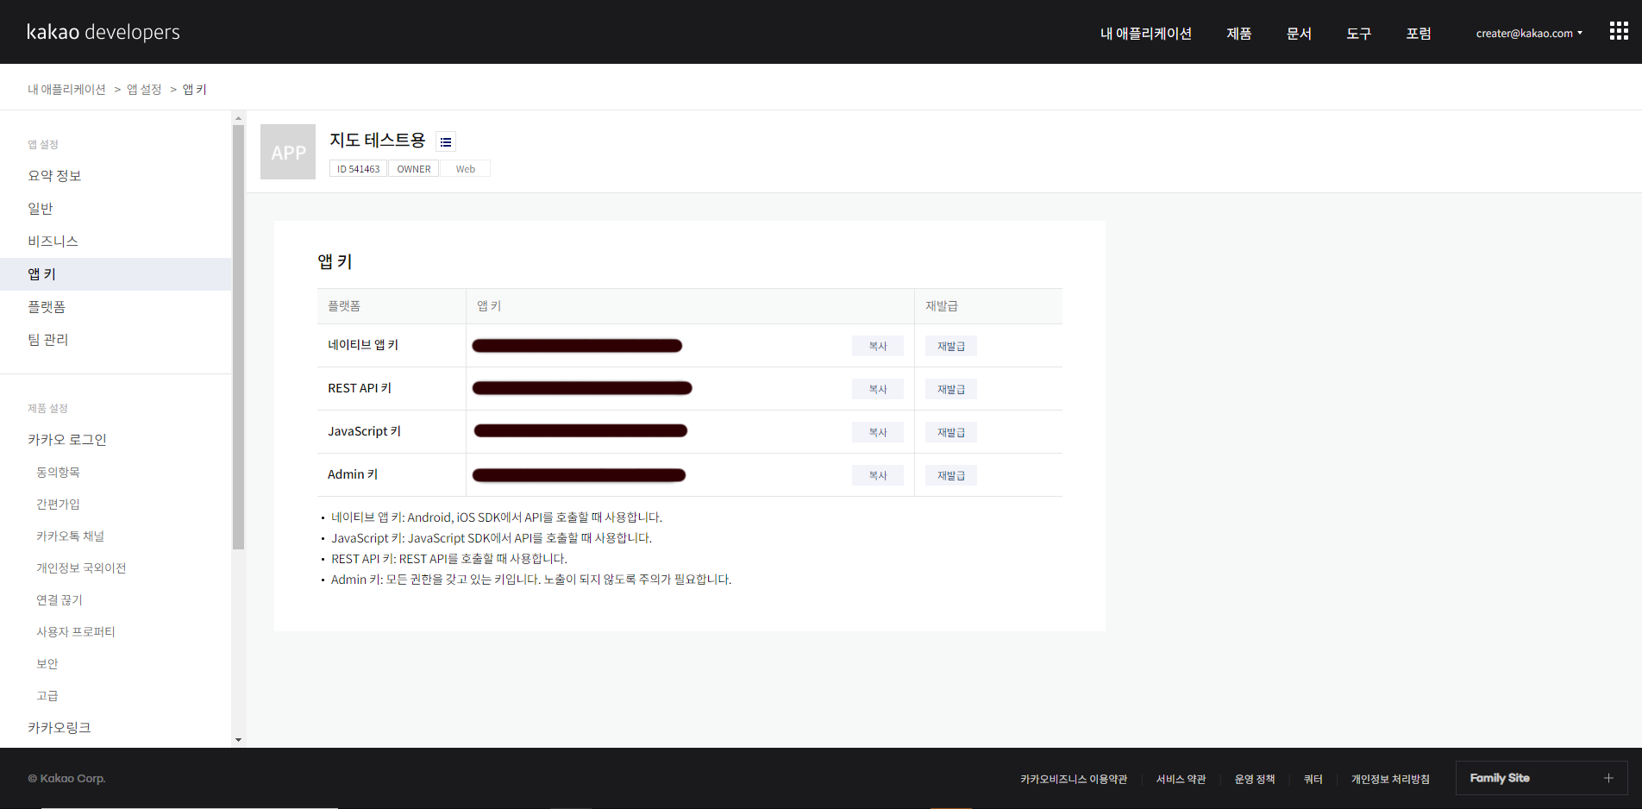Click the kakao developers logo
The height and width of the screenshot is (809, 1642).
(x=103, y=32)
